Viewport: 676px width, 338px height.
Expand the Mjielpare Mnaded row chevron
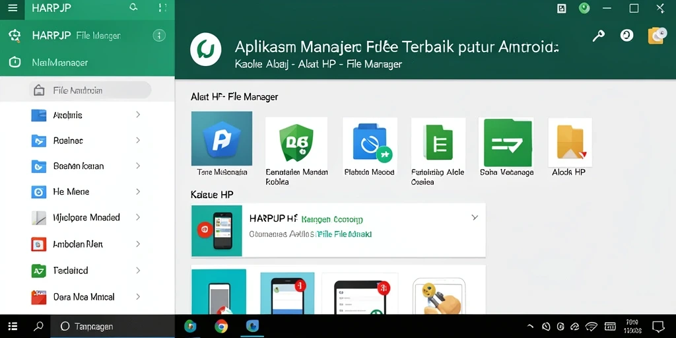(138, 217)
